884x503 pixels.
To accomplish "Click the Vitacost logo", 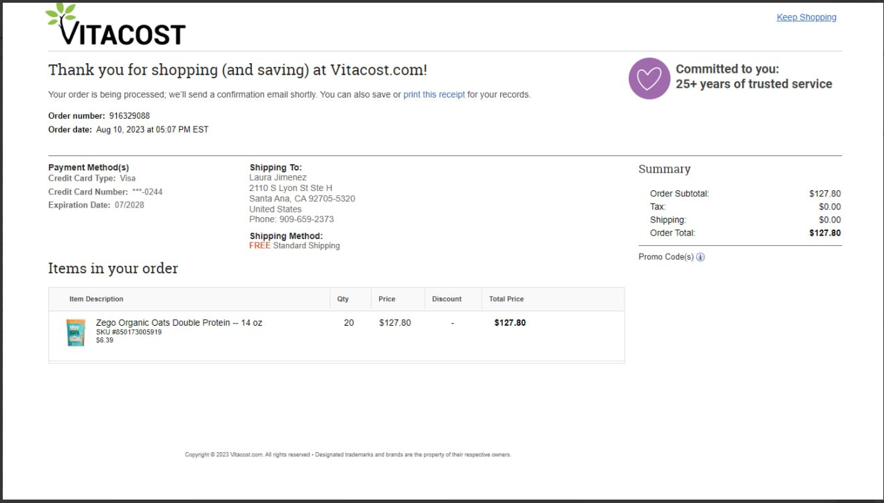I will pyautogui.click(x=116, y=24).
